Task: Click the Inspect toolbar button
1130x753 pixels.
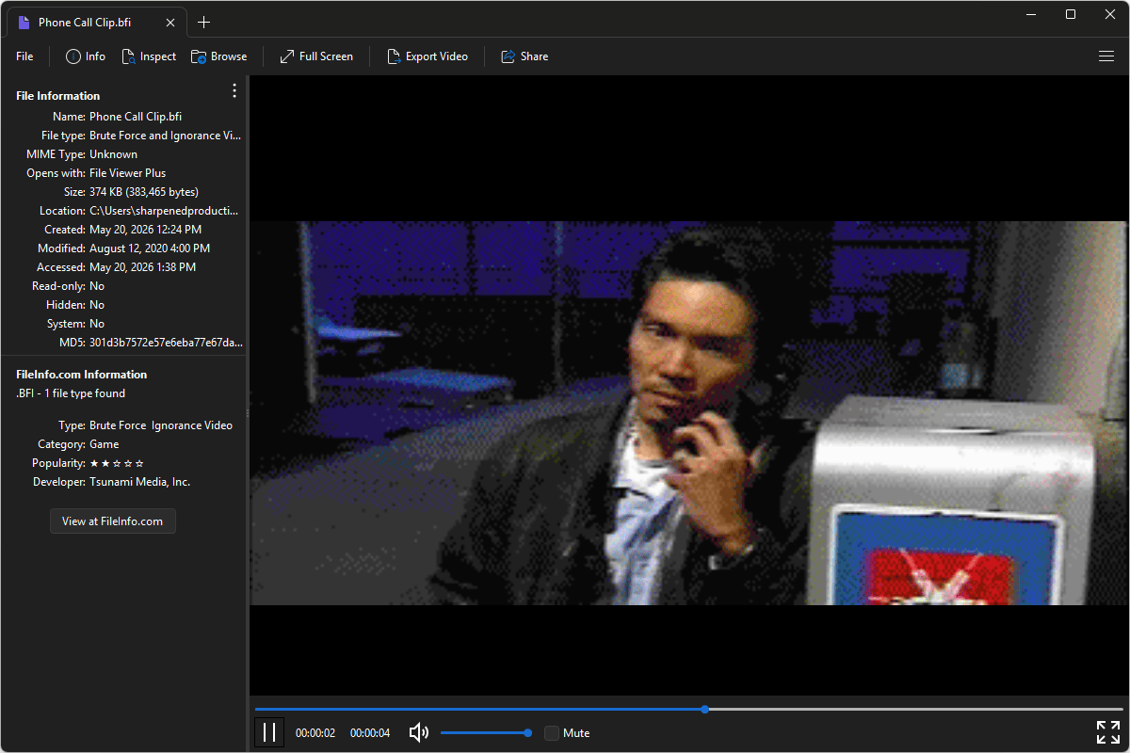Action: 149,56
